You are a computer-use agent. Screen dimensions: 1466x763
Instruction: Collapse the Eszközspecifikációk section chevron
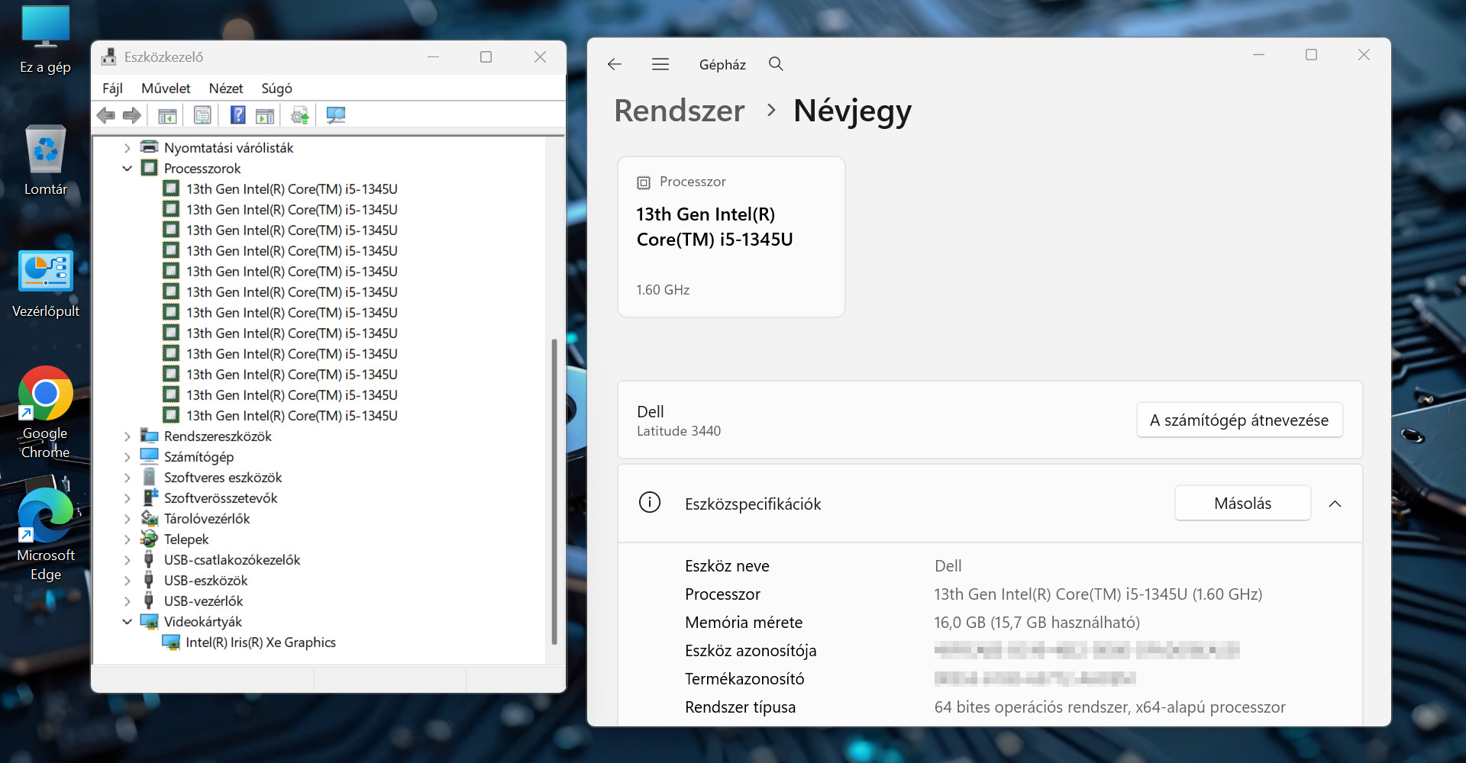[1335, 504]
